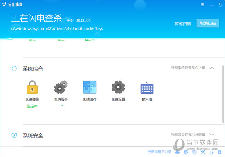Click the 系统服务 double gears icon
The image size is (225, 157).
[x=61, y=87]
